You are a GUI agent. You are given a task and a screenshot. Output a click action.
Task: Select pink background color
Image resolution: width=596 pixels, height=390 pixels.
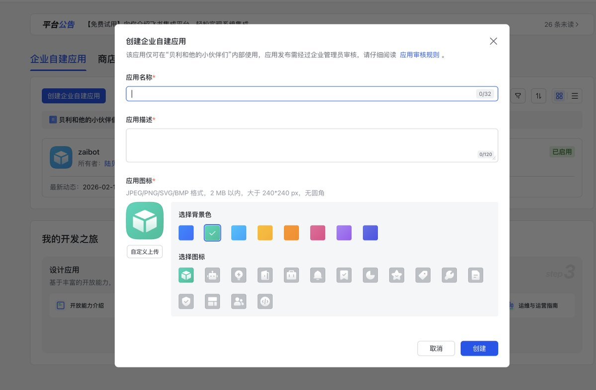pyautogui.click(x=318, y=233)
